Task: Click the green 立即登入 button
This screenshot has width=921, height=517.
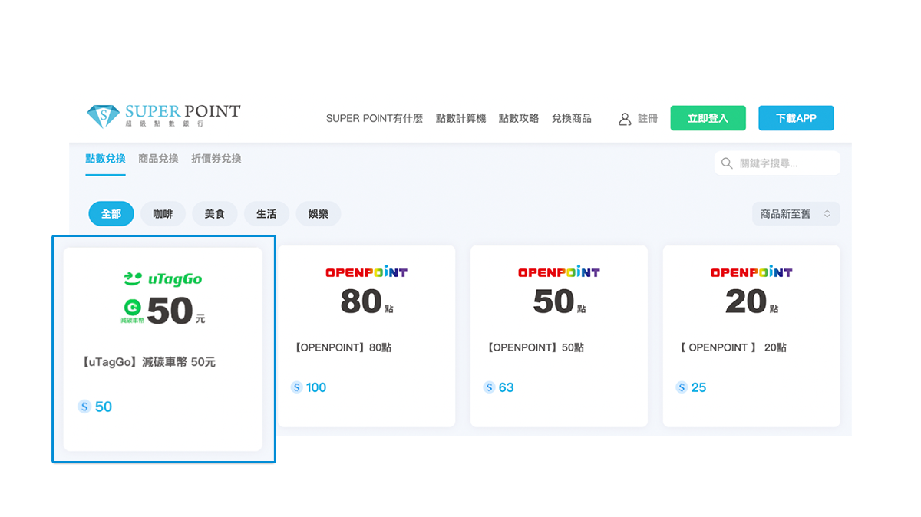Action: pos(708,118)
